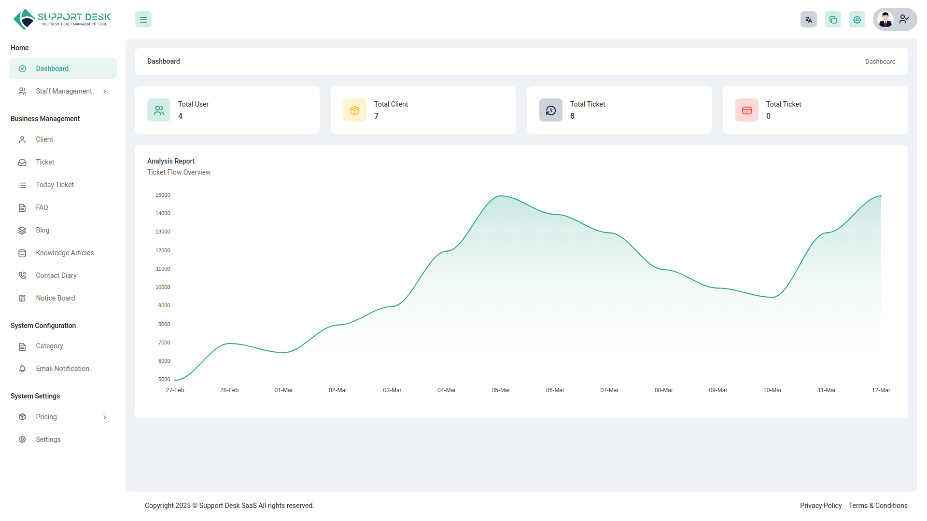Viewport: 927px width, 521px height.
Task: Select the Notice Board icon
Action: 22,298
